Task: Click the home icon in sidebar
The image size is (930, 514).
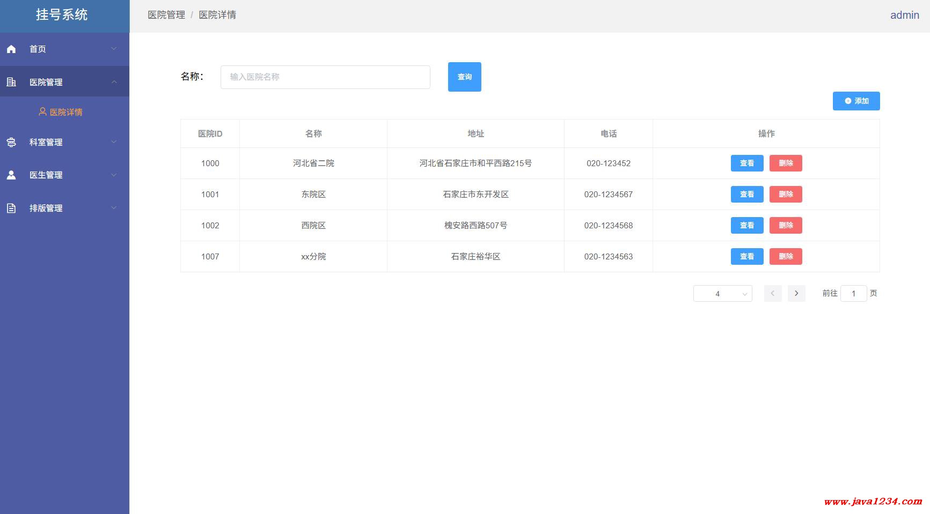Action: [x=11, y=49]
